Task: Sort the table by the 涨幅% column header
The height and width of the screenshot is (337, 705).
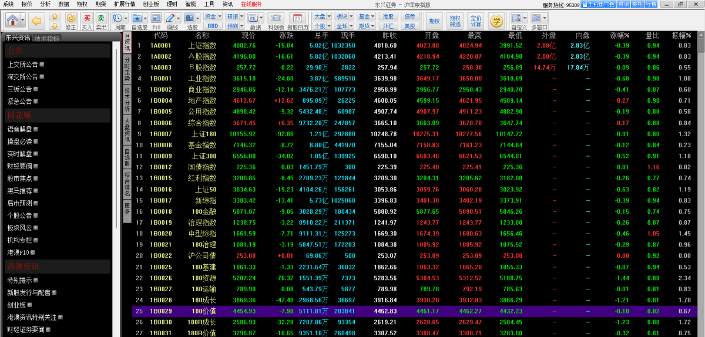Action: [x=619, y=36]
